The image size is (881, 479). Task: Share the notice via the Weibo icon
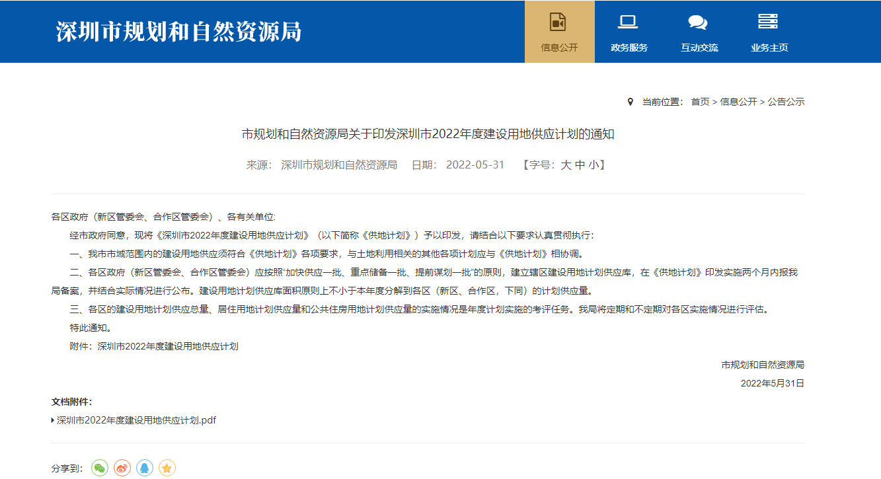pos(122,468)
